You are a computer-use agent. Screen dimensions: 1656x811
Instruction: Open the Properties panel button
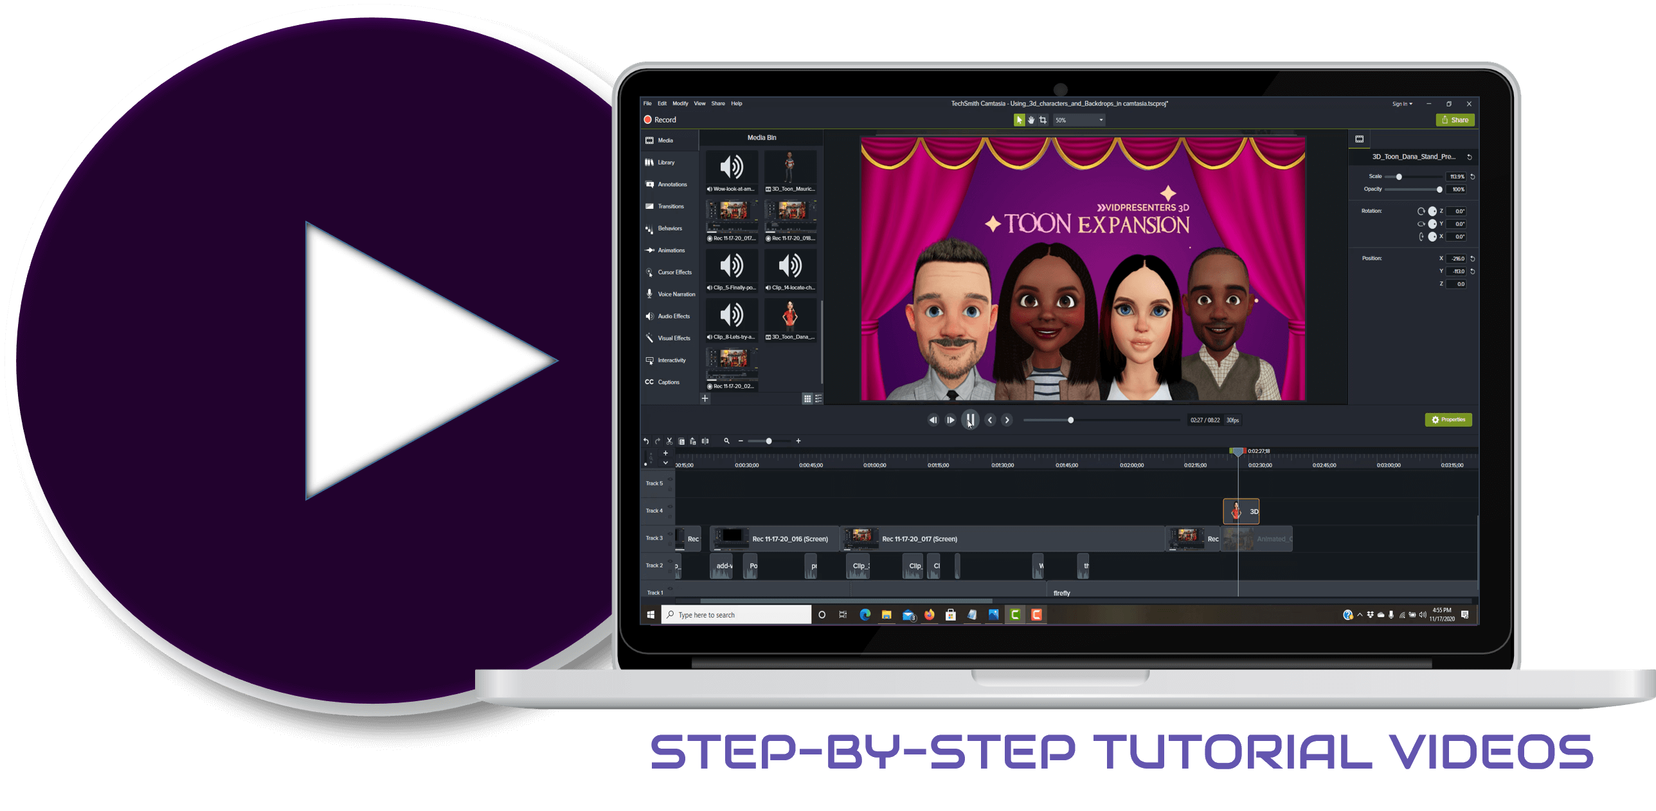(x=1448, y=420)
